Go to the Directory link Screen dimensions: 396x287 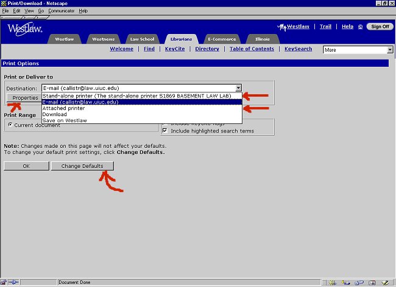tap(207, 49)
